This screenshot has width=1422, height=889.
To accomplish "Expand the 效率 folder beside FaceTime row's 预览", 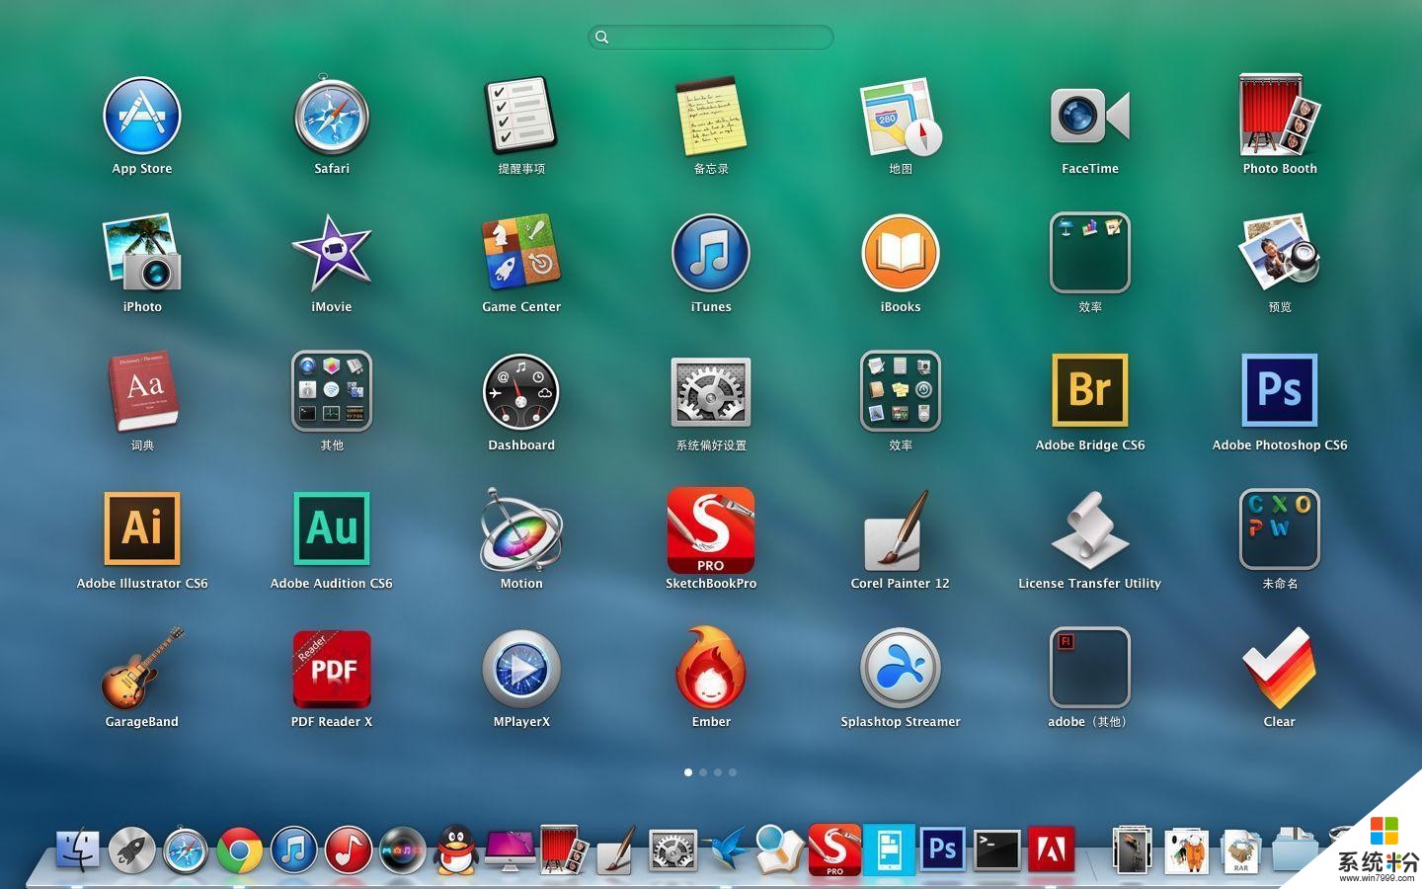I will tap(1090, 253).
